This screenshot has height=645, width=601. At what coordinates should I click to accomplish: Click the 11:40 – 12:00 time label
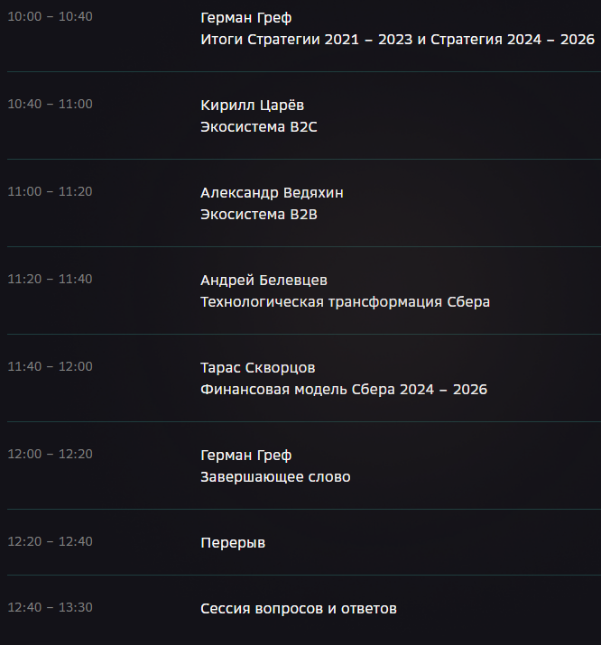pyautogui.click(x=51, y=367)
